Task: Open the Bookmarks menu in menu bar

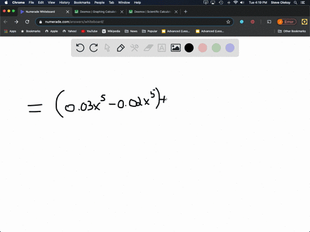Action: pyautogui.click(x=82, y=3)
